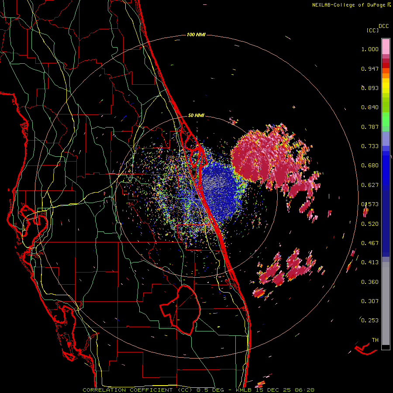Image resolution: width=393 pixels, height=393 pixels.
Task: Click the [CC] units label above color bar
Action: click(372, 30)
